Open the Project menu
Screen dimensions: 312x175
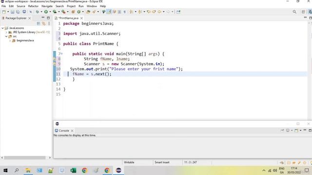tap(71, 6)
